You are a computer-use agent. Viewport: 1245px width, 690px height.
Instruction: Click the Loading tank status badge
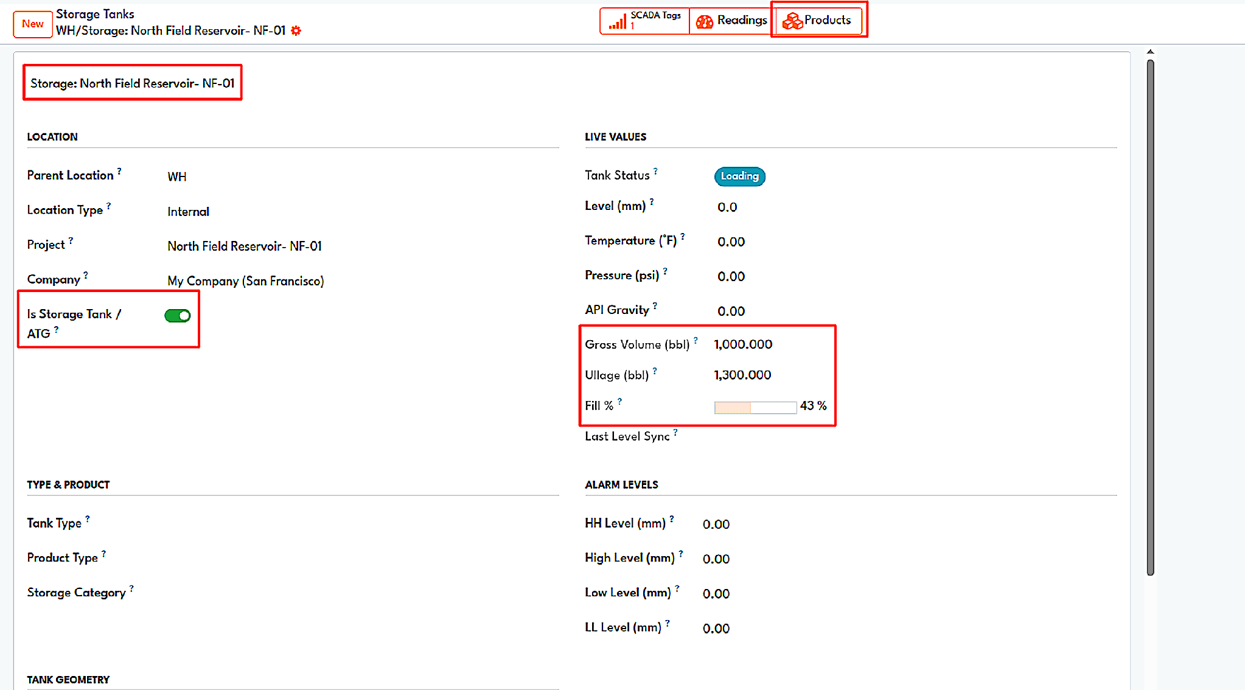(739, 176)
